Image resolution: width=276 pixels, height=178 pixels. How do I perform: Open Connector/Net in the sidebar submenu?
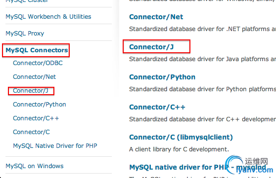tap(35, 77)
